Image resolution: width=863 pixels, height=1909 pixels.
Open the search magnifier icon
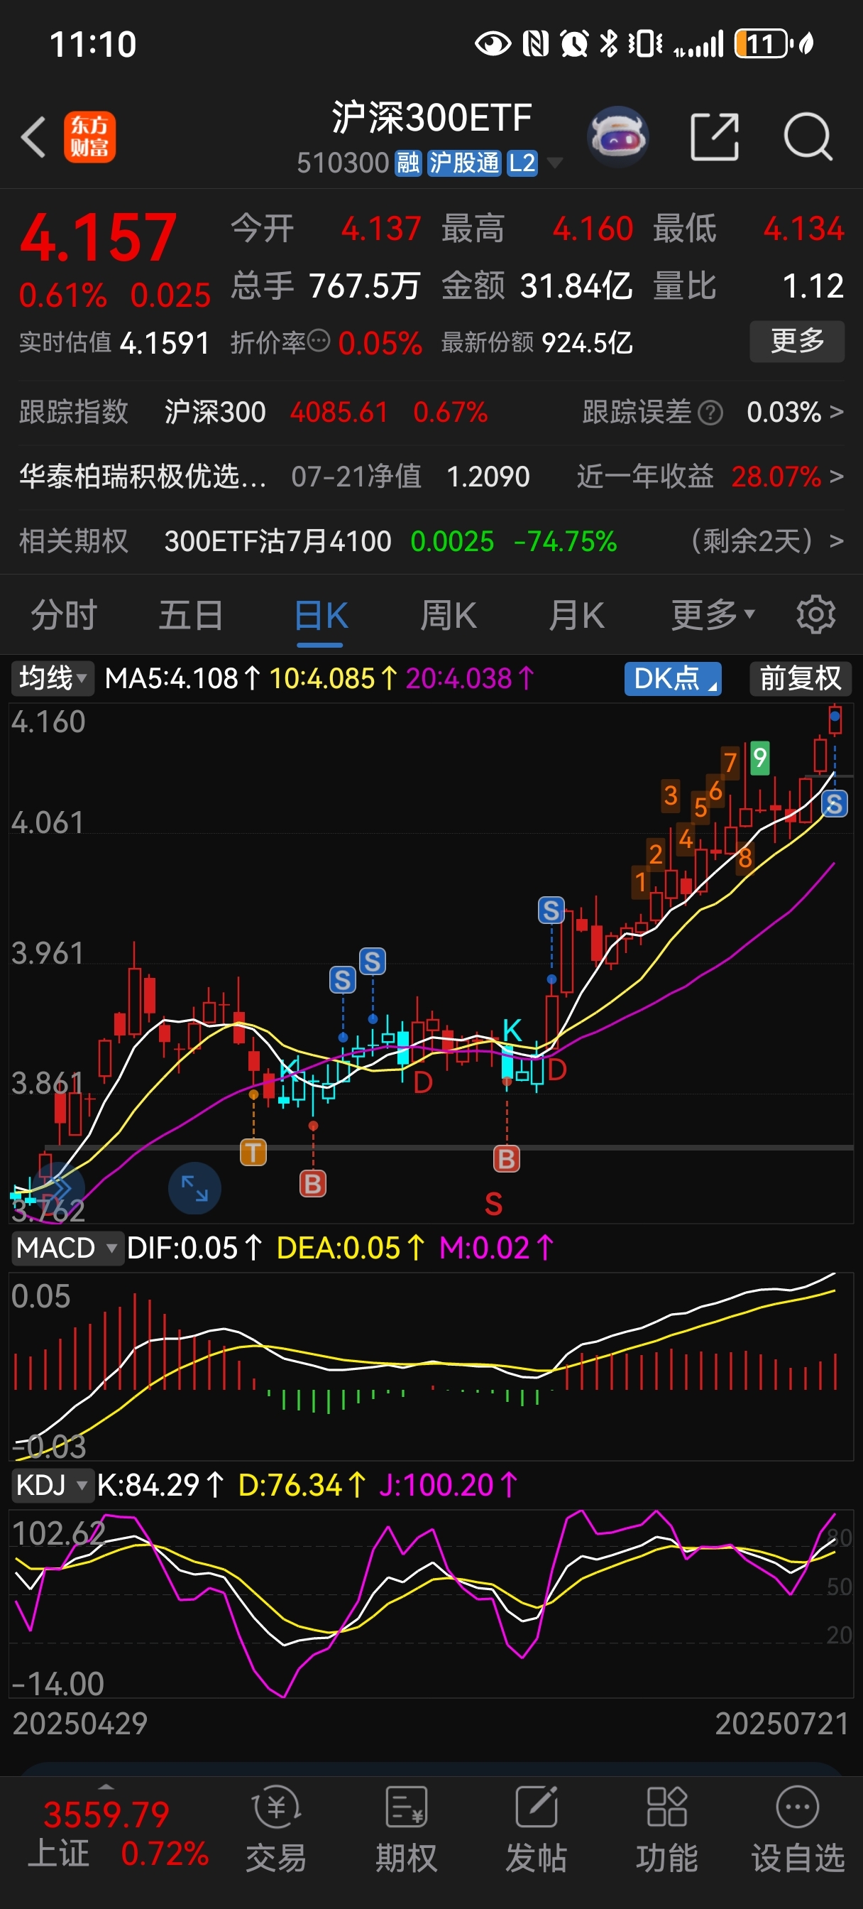click(x=808, y=137)
